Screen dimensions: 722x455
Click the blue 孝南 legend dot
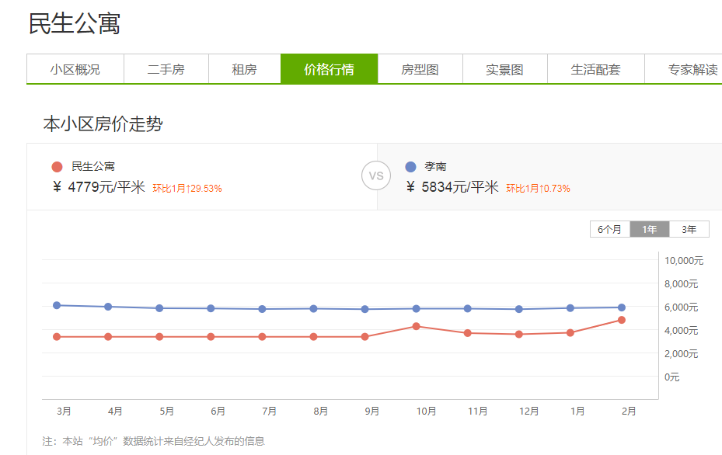pyautogui.click(x=411, y=166)
